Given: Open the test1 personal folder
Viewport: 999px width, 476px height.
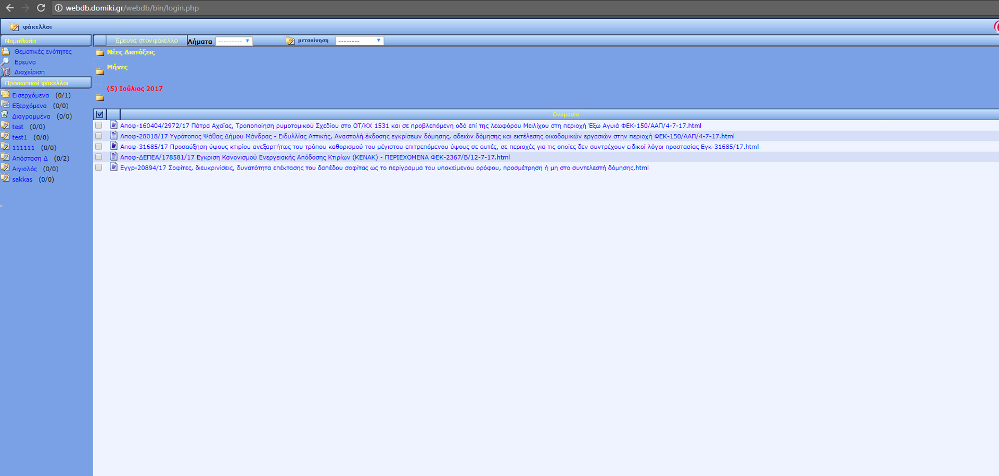Looking at the screenshot, I should (20, 137).
